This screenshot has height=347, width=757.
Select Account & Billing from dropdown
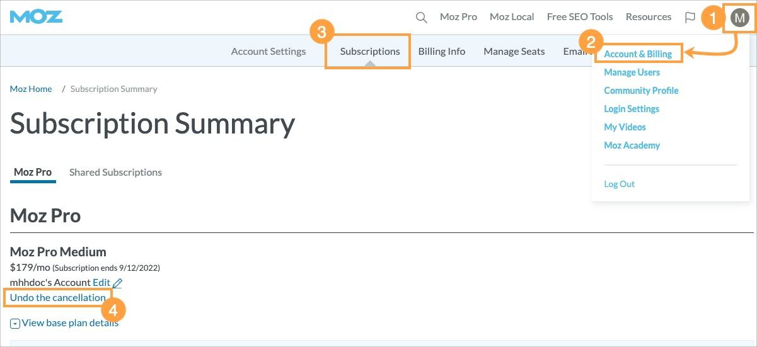pyautogui.click(x=638, y=54)
